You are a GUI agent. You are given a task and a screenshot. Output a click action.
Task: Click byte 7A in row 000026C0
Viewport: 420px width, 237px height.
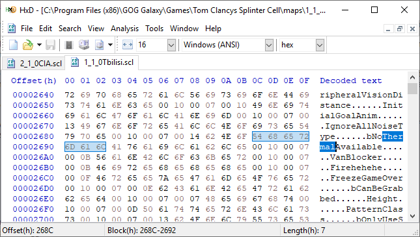[x=163, y=178]
